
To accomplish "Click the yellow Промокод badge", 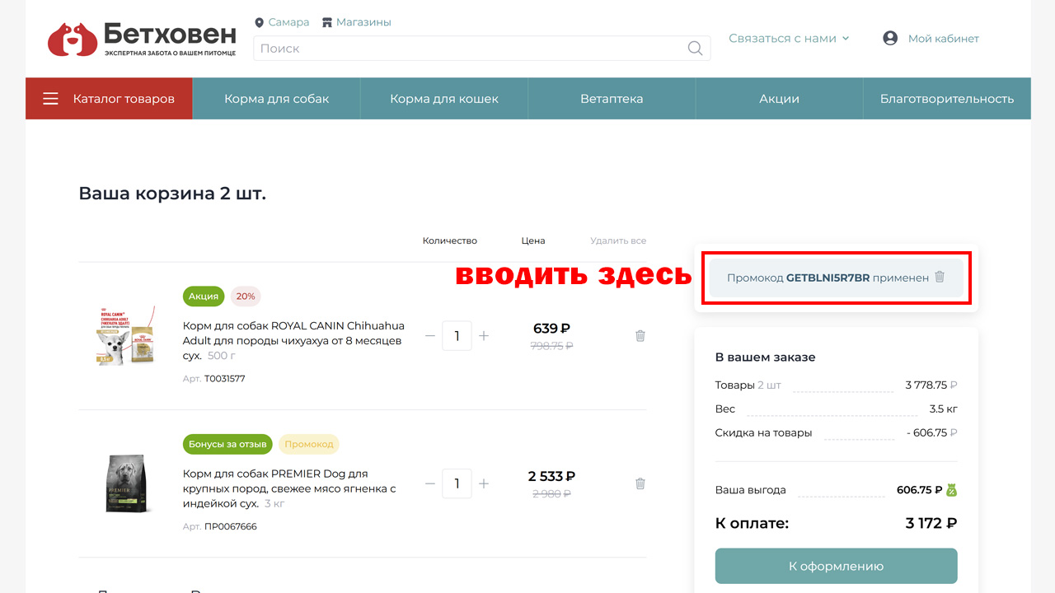I will click(309, 444).
